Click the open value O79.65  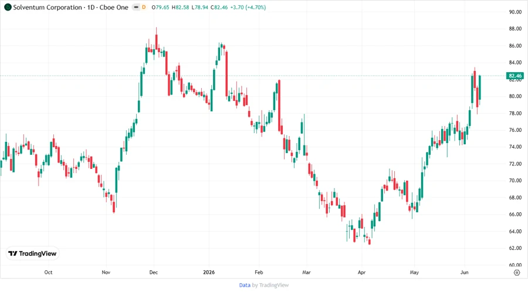tap(160, 7)
